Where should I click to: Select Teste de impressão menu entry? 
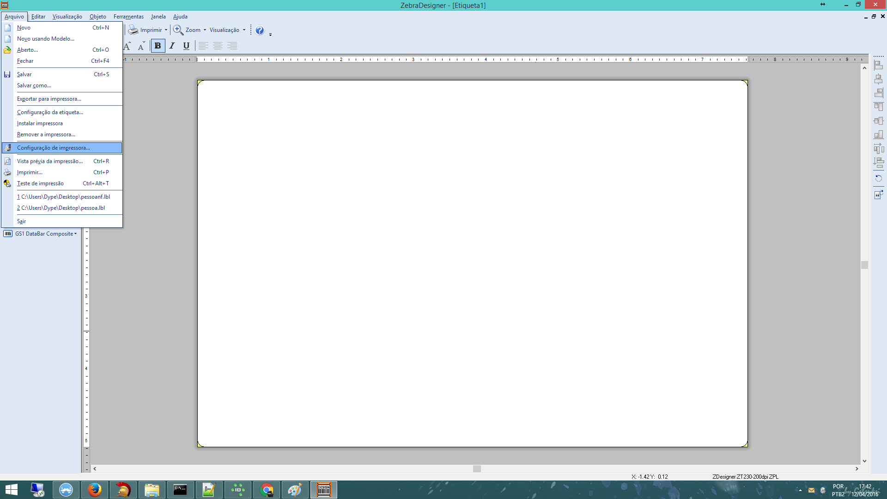coord(62,183)
